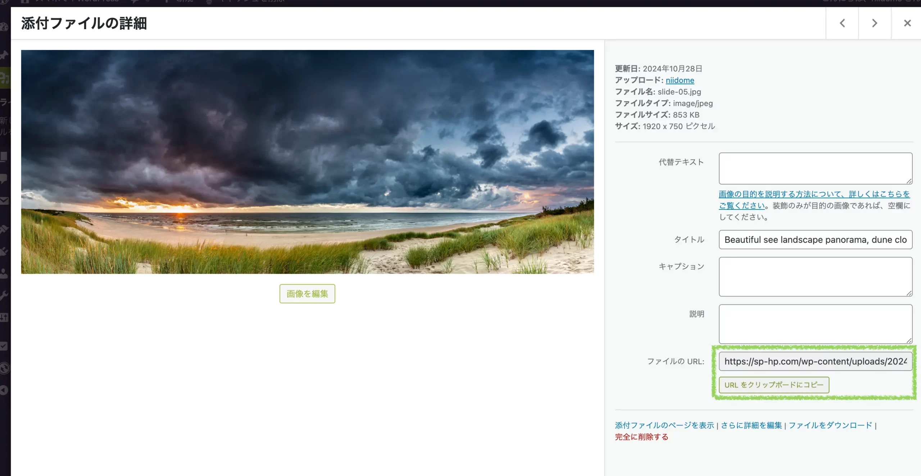Screen dimensions: 921x476
Task: Open the niidome uploader link
Action: pos(680,80)
